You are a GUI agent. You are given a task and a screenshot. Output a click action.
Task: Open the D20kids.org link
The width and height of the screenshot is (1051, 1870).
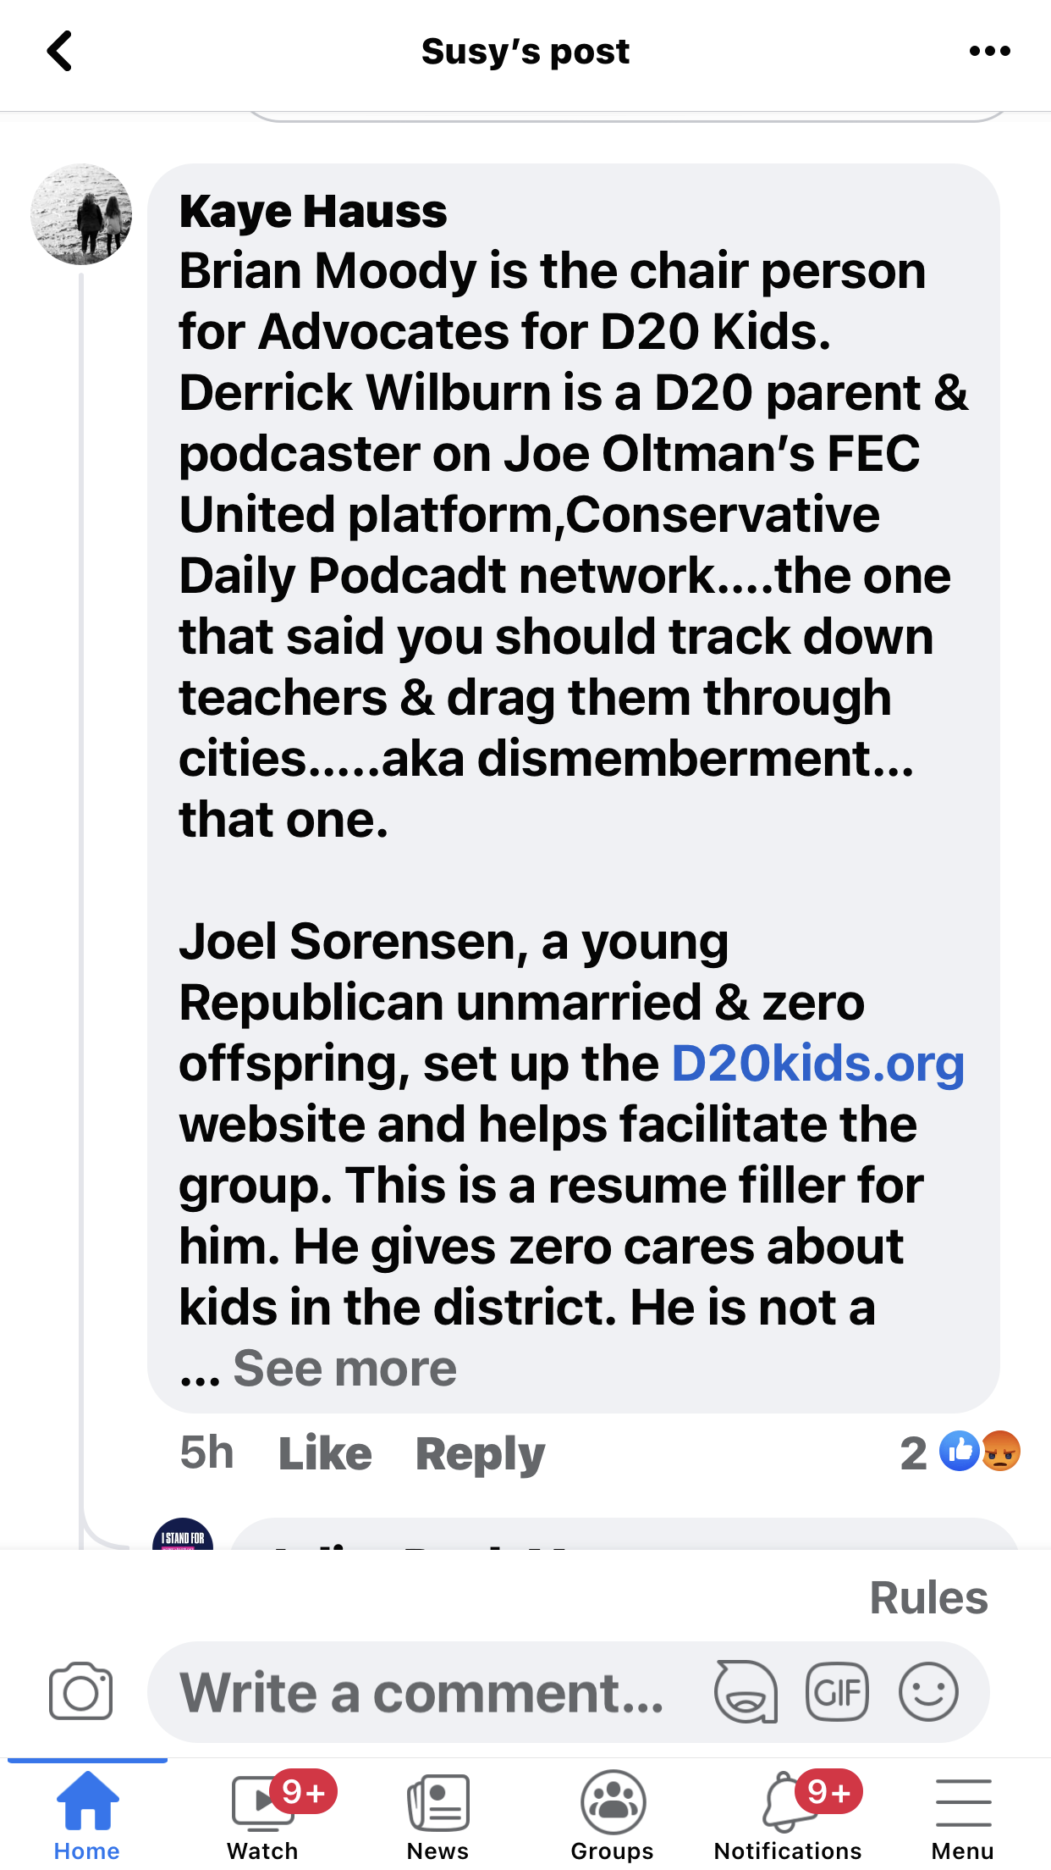point(817,1064)
